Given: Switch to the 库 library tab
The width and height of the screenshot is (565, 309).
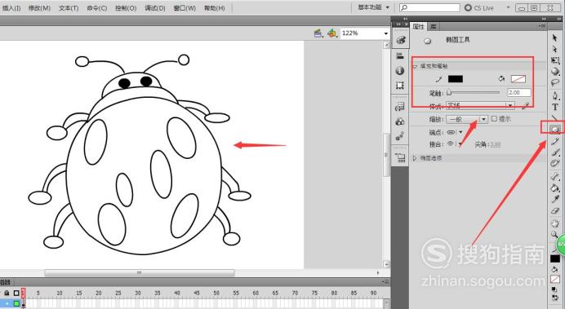Looking at the screenshot, I should point(433,27).
